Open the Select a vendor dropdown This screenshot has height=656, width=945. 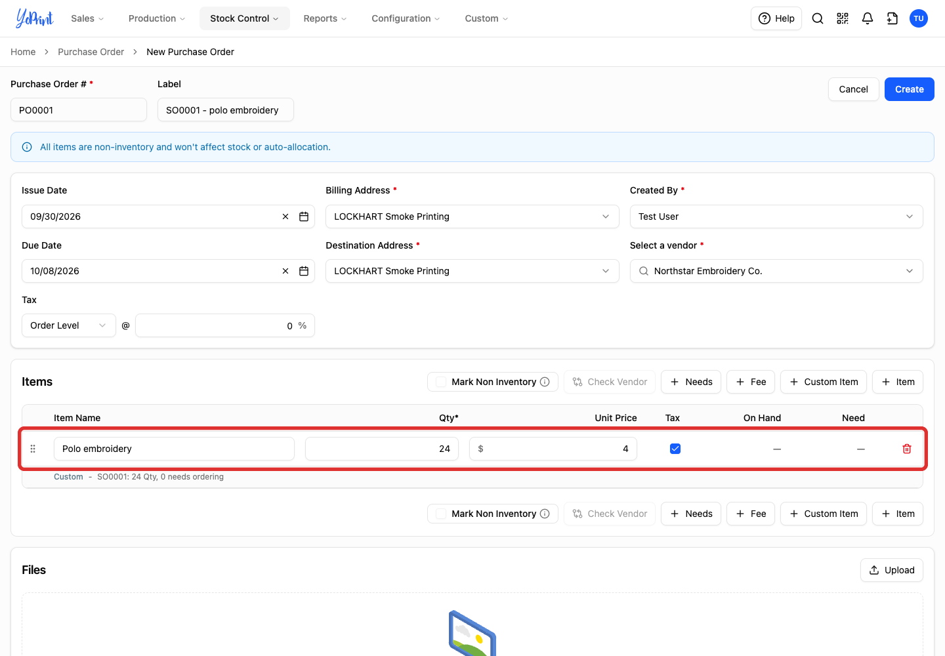point(776,271)
